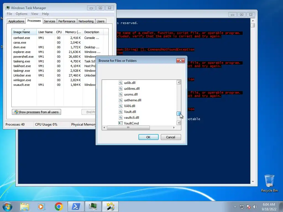Select the taskhost.exe process row
283x212 pixels.
54,66
